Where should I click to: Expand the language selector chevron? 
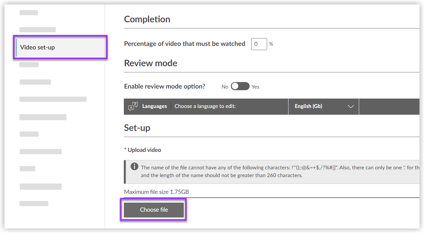coord(351,106)
